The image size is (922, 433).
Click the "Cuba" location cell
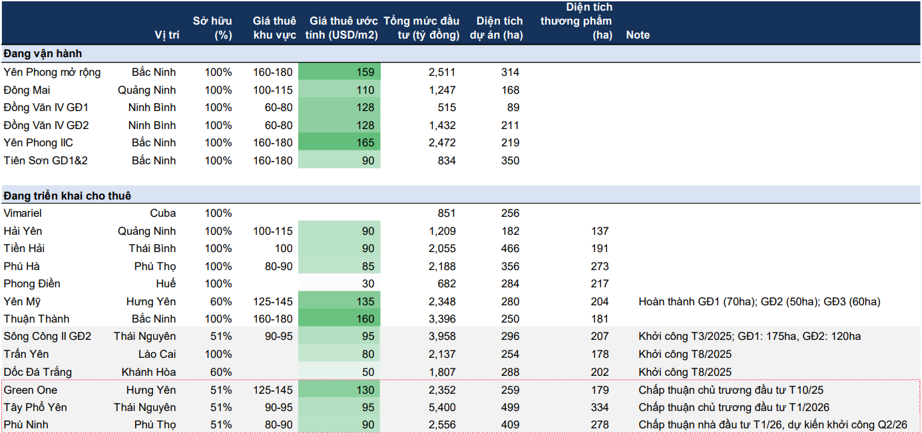[162, 214]
